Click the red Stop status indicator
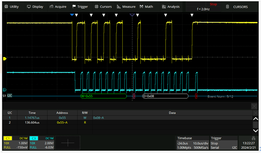 pos(213,4)
